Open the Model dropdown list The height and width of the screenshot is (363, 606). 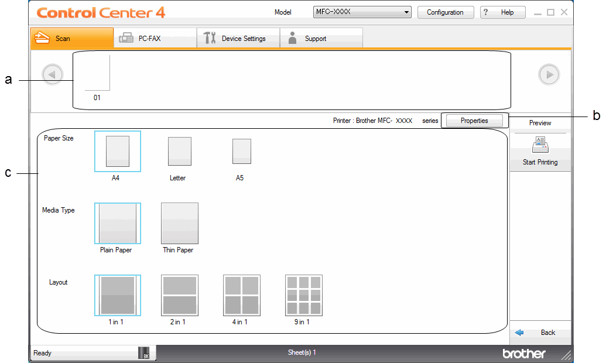pos(362,12)
